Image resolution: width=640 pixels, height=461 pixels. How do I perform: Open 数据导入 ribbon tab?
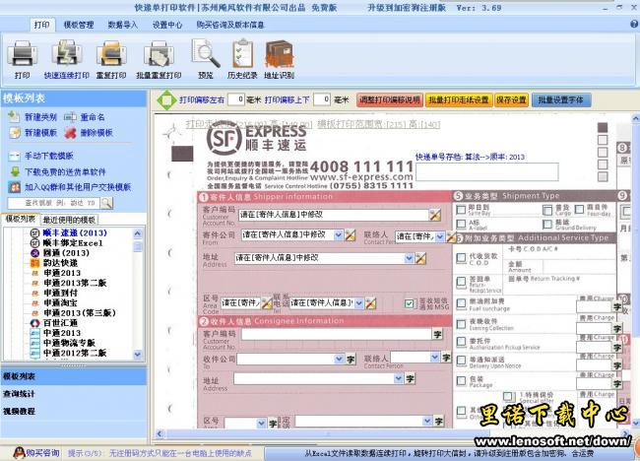[x=123, y=25]
